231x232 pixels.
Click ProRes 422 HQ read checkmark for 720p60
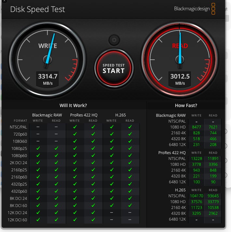click(x=93, y=134)
